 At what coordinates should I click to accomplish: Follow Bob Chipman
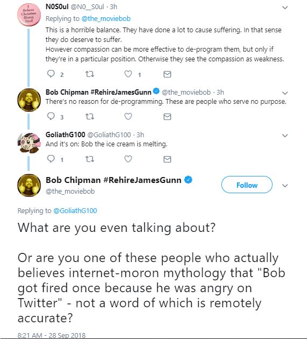click(247, 185)
